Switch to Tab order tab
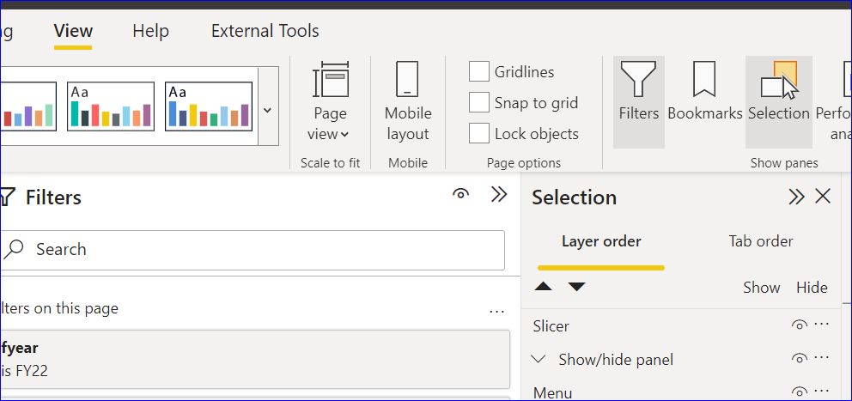The height and width of the screenshot is (401, 852). [x=761, y=241]
